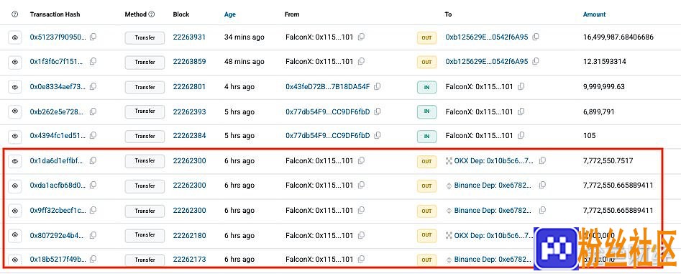Open From address 0x77db54F9 in 0xb262e5e728 row

click(x=327, y=111)
